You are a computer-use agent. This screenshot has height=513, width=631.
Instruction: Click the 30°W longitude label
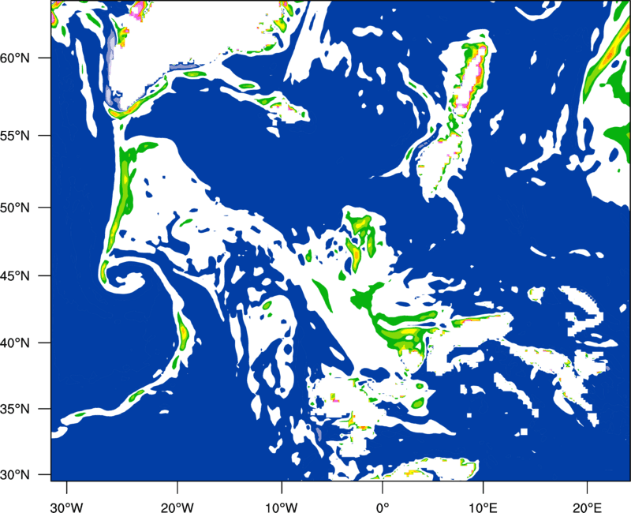(x=66, y=507)
